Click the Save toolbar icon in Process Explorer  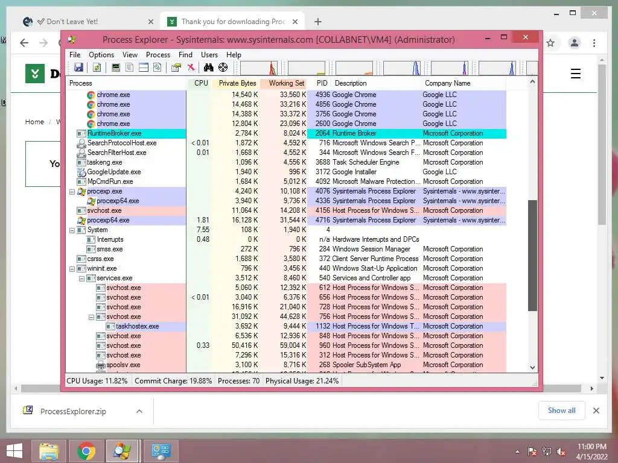click(x=79, y=68)
